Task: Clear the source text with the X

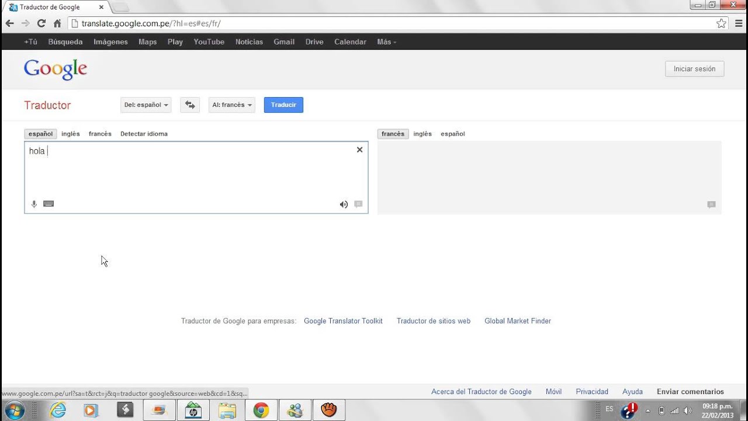Action: [x=359, y=150]
